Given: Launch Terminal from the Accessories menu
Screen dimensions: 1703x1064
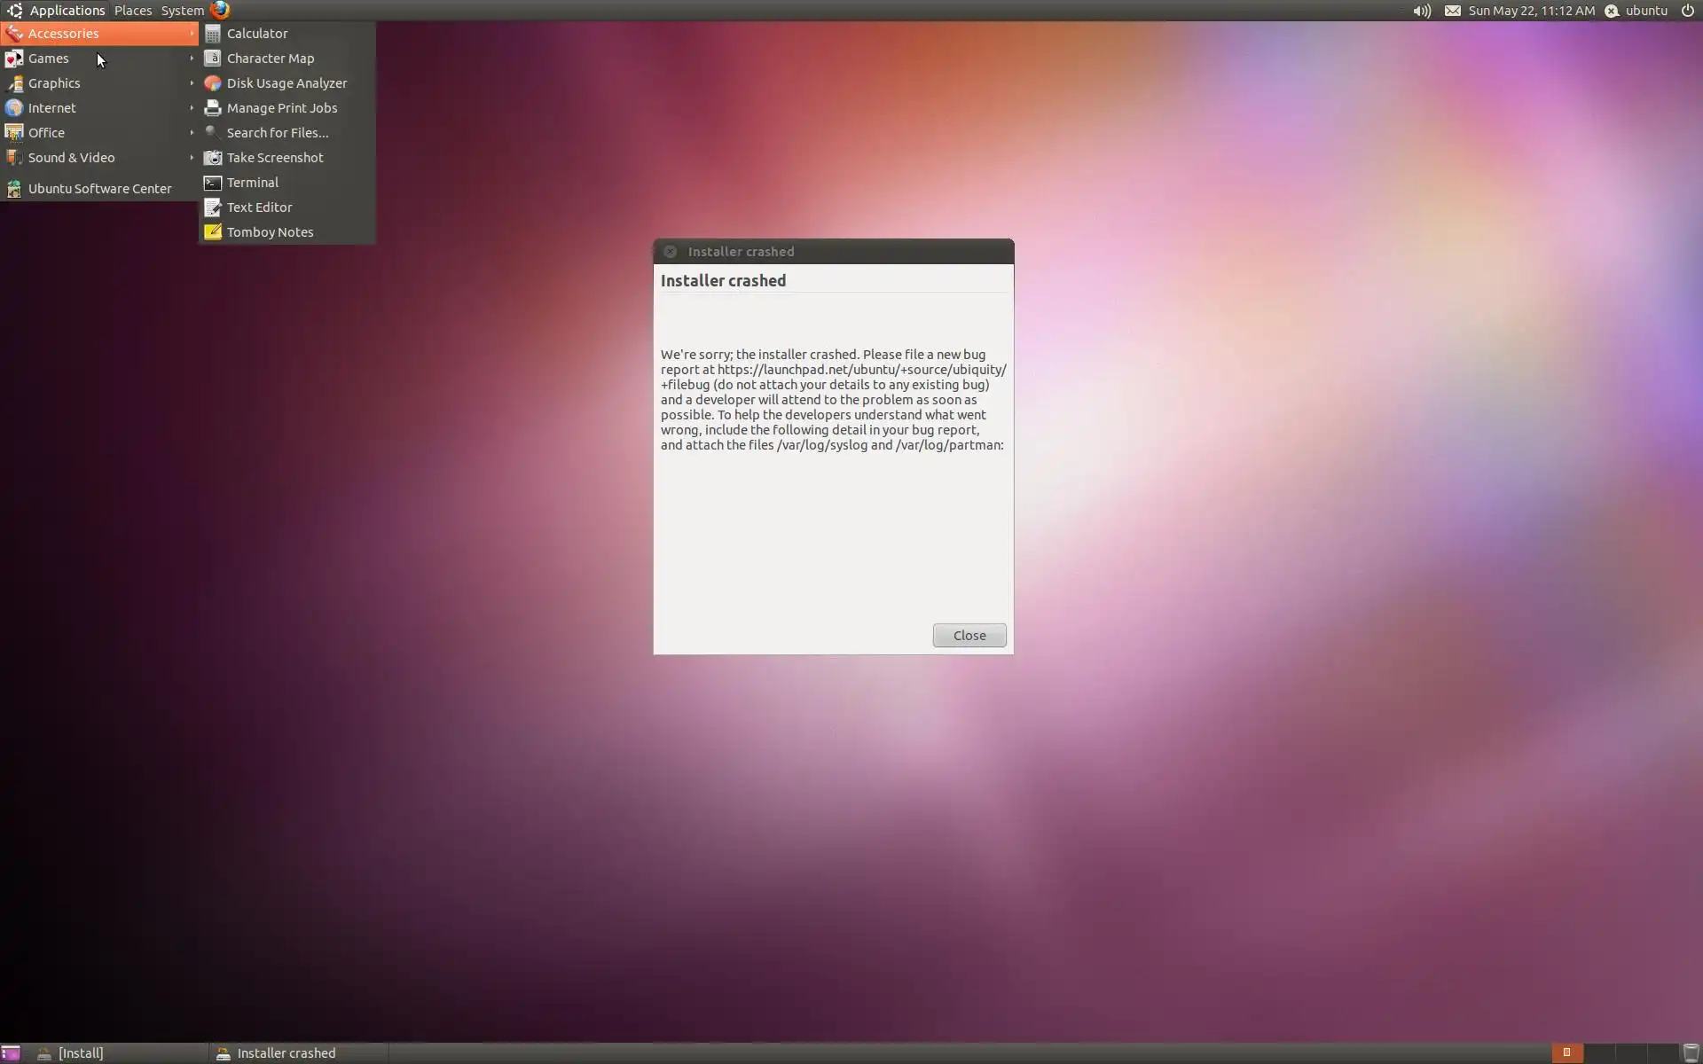Looking at the screenshot, I should click(x=252, y=183).
